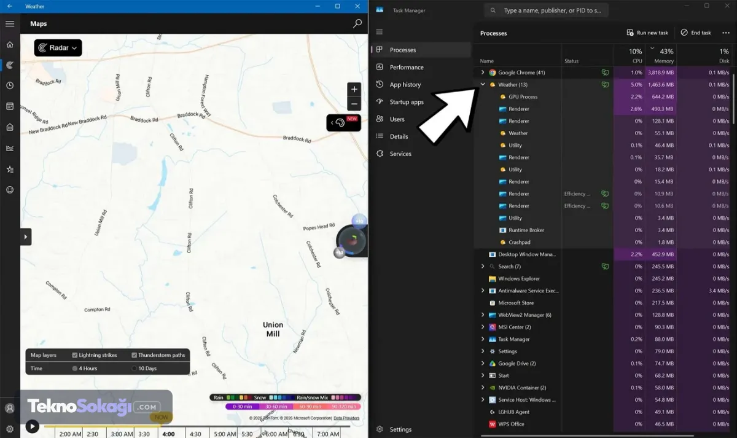
Task: Collapse the Weather (13) process group
Action: 483,85
